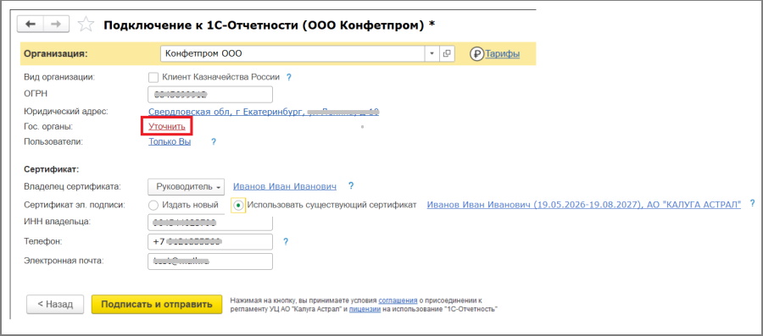The width and height of the screenshot is (763, 336).
Task: Click the ИНН владельца input field
Action: (210, 223)
